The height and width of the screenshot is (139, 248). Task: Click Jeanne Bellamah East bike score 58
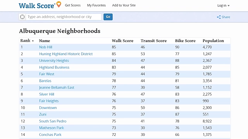coord(177,88)
